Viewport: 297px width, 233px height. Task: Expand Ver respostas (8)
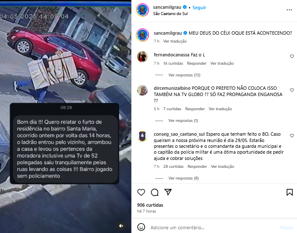[184, 178]
